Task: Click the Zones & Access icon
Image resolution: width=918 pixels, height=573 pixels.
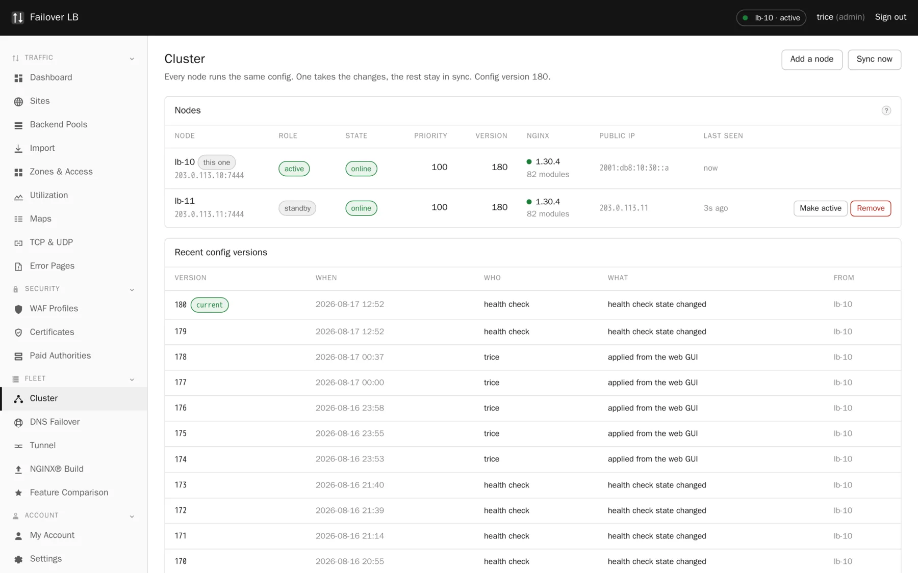Action: [18, 172]
